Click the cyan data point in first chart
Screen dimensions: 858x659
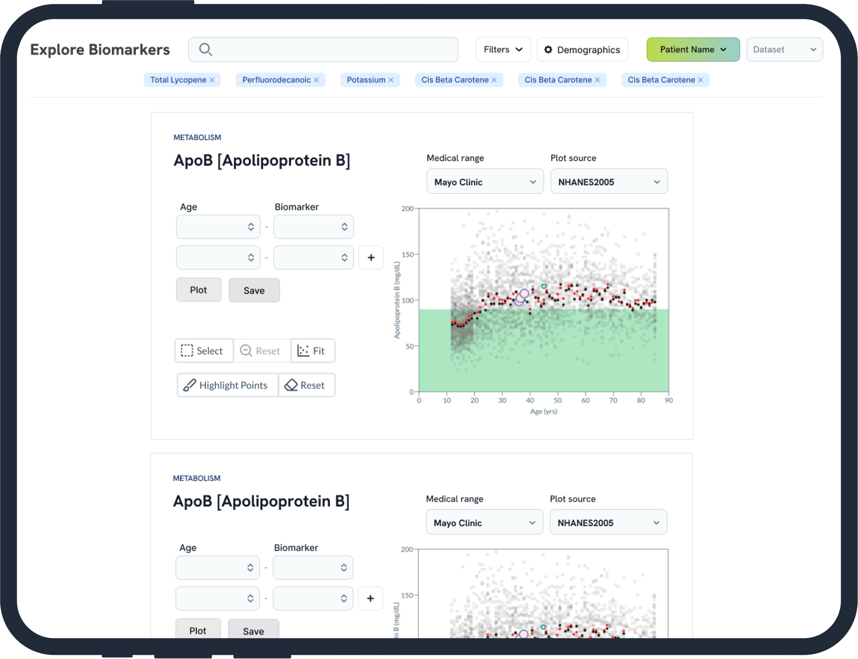click(544, 286)
